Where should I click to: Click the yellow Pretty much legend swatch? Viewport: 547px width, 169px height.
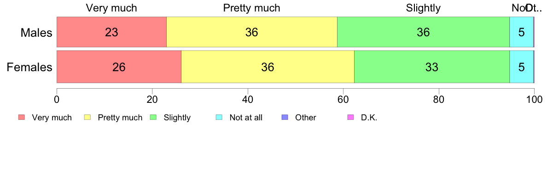point(87,118)
